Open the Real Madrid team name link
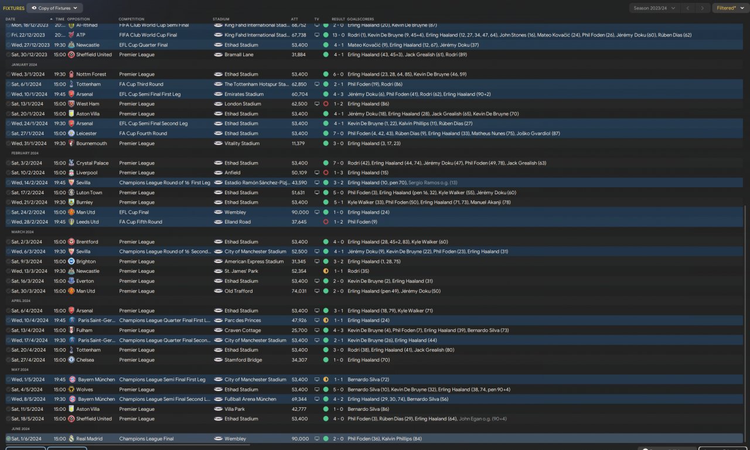This screenshot has width=750, height=450. 90,439
